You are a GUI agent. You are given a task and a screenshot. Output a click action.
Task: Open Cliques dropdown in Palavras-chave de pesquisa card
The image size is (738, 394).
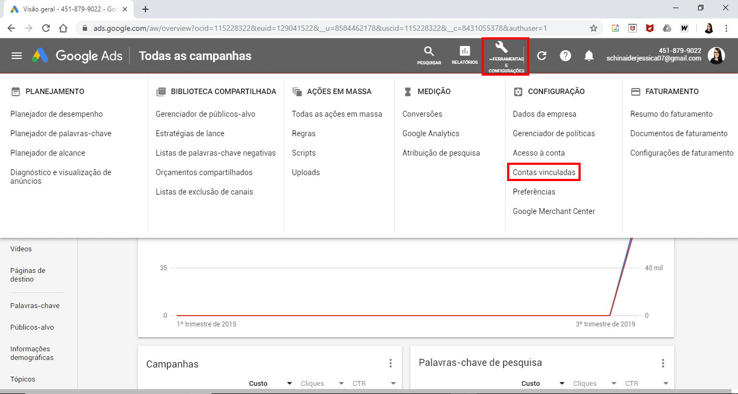coord(595,383)
